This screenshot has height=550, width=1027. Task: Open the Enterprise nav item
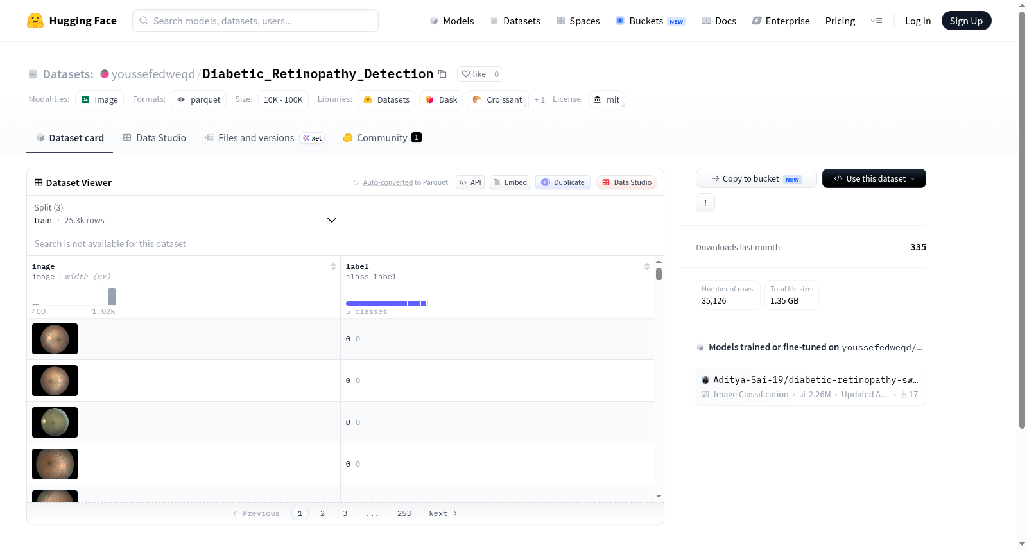point(781,21)
